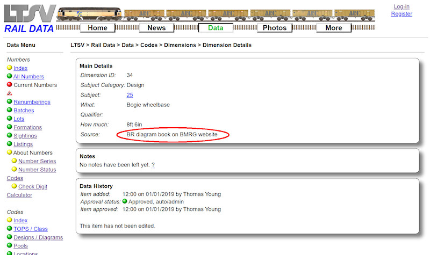Click the yellow dot beside Check Digit

point(15,186)
